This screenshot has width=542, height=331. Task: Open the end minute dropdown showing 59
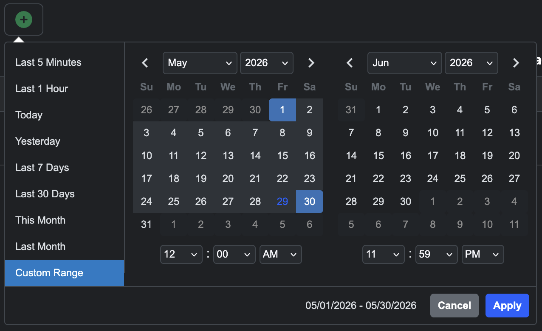pos(436,254)
